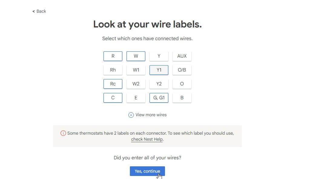310x179 pixels.
Task: Click the plus icon beside View more wires
Action: point(131,115)
